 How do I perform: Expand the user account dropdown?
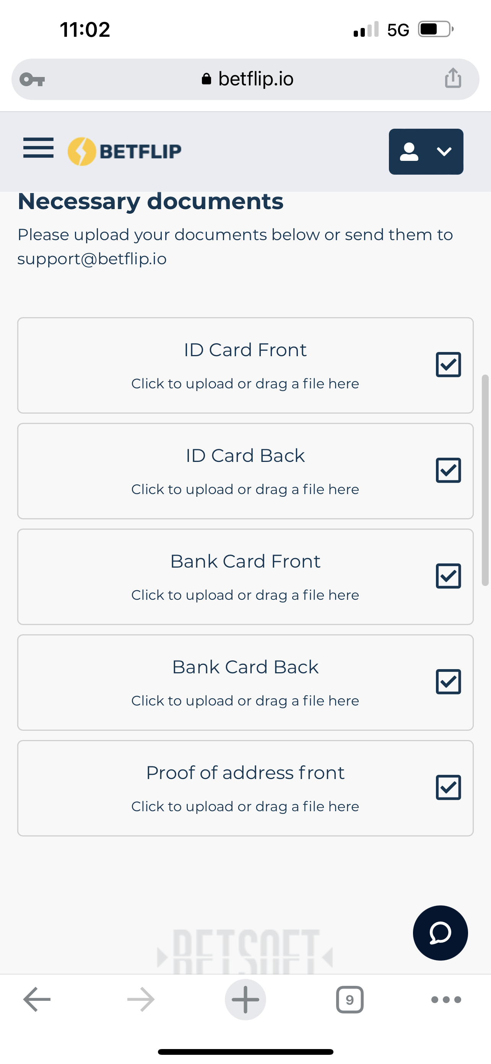click(x=426, y=152)
